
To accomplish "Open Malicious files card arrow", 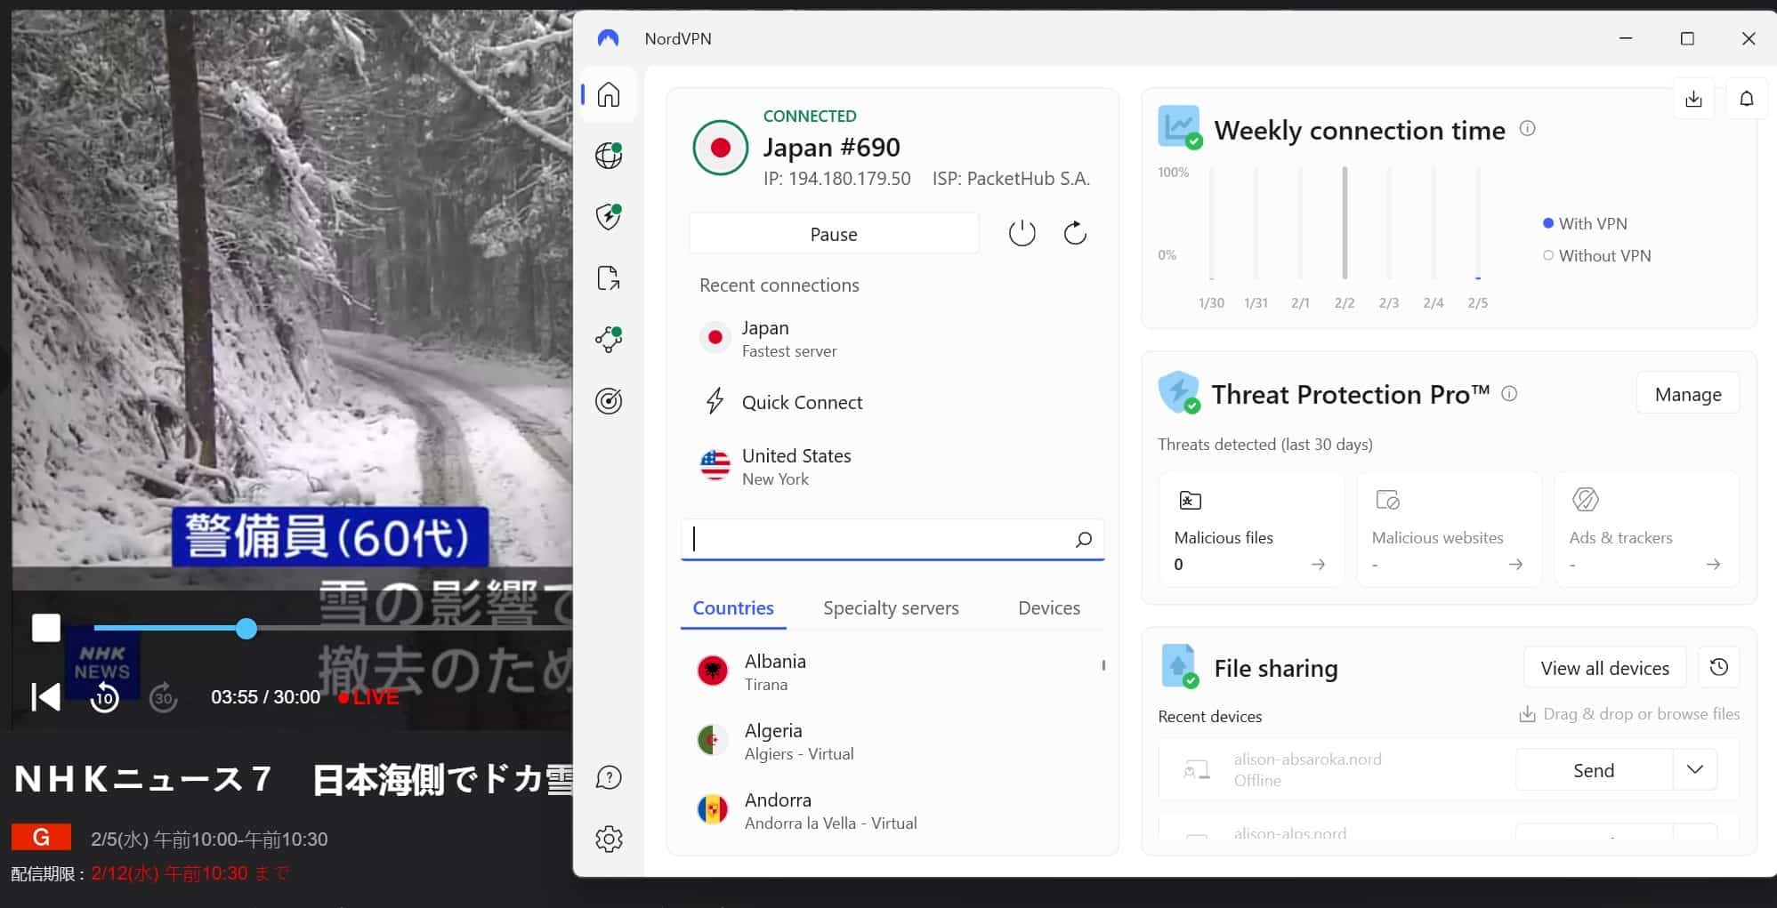I will (x=1318, y=564).
